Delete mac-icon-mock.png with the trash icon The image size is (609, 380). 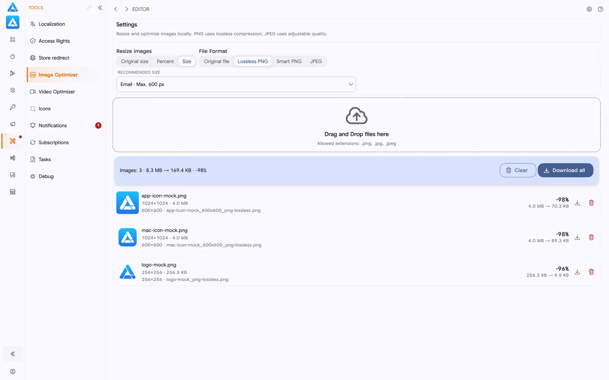point(591,237)
